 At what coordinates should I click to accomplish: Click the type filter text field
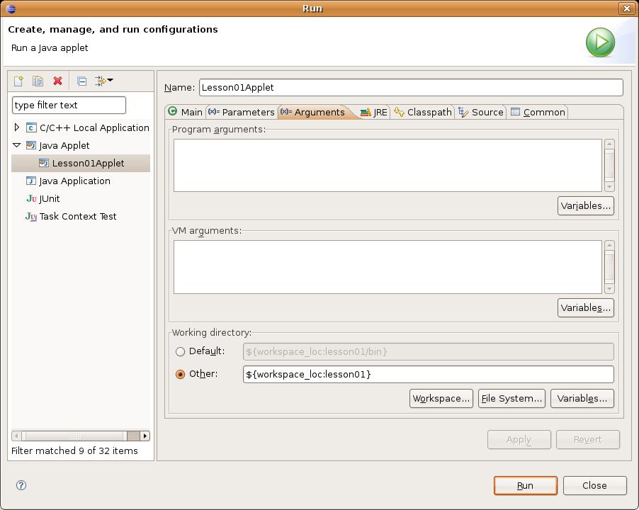coord(69,105)
